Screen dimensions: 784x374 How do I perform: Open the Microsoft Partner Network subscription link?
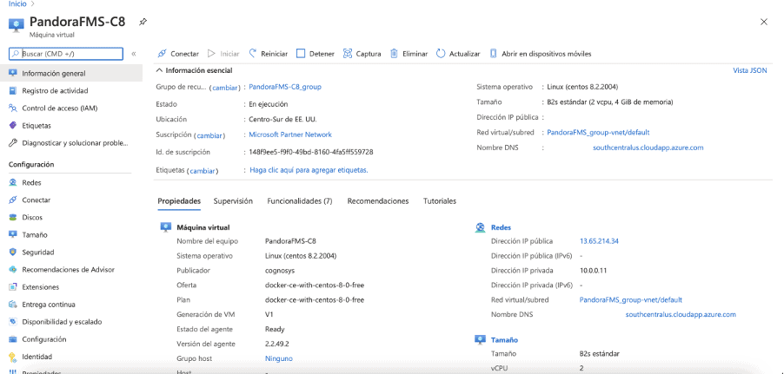tap(290, 135)
